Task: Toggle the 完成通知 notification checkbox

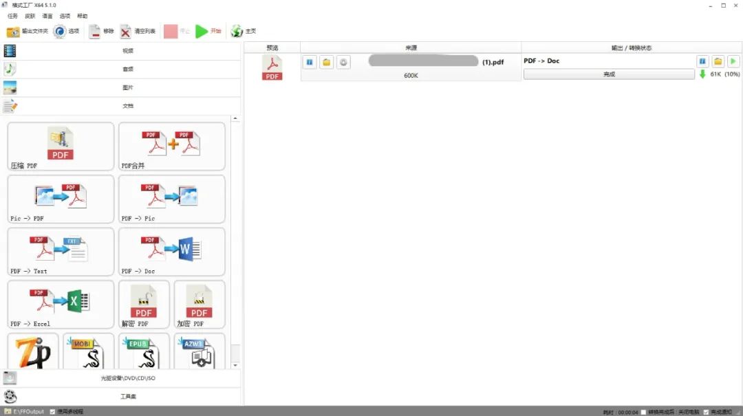Action: point(706,412)
